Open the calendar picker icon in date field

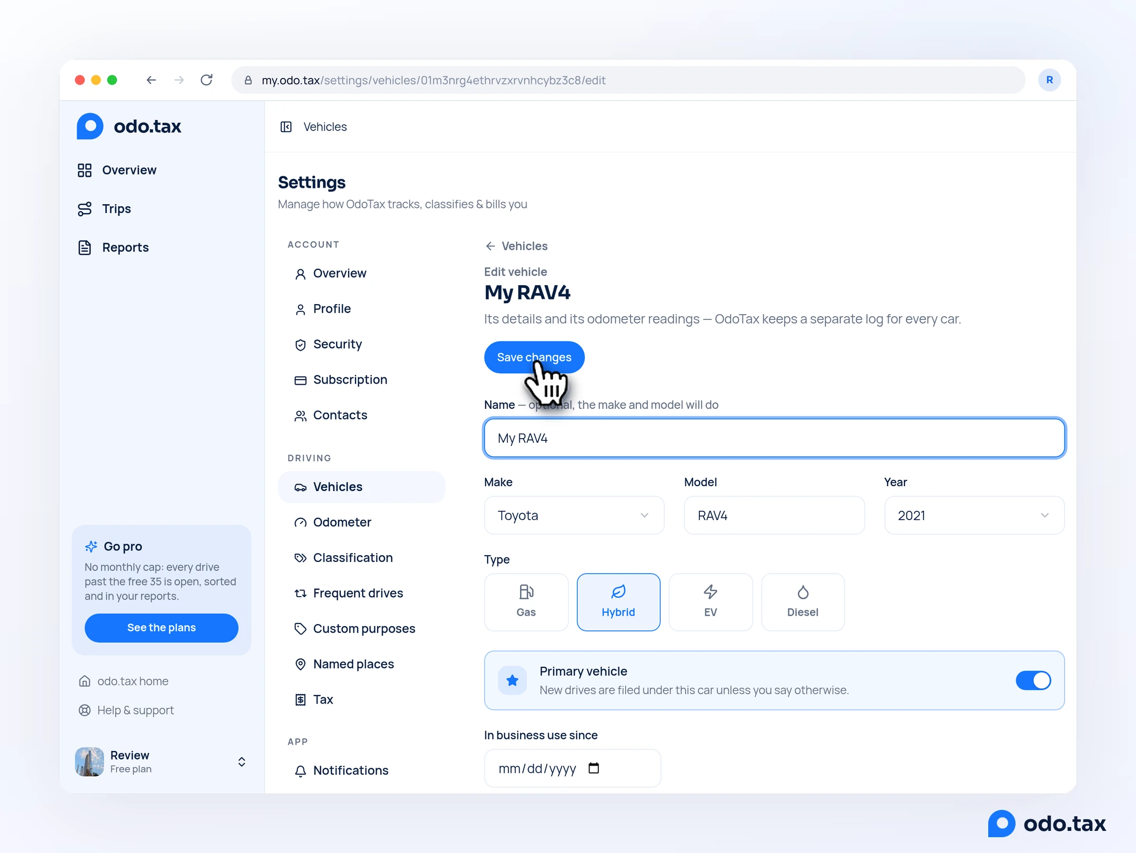[594, 768]
